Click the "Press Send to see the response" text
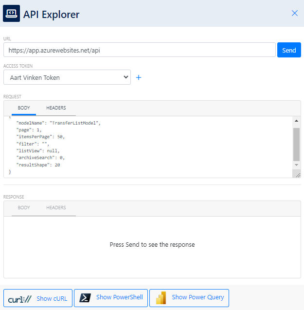Screen dimensions: 304x310 152,245
